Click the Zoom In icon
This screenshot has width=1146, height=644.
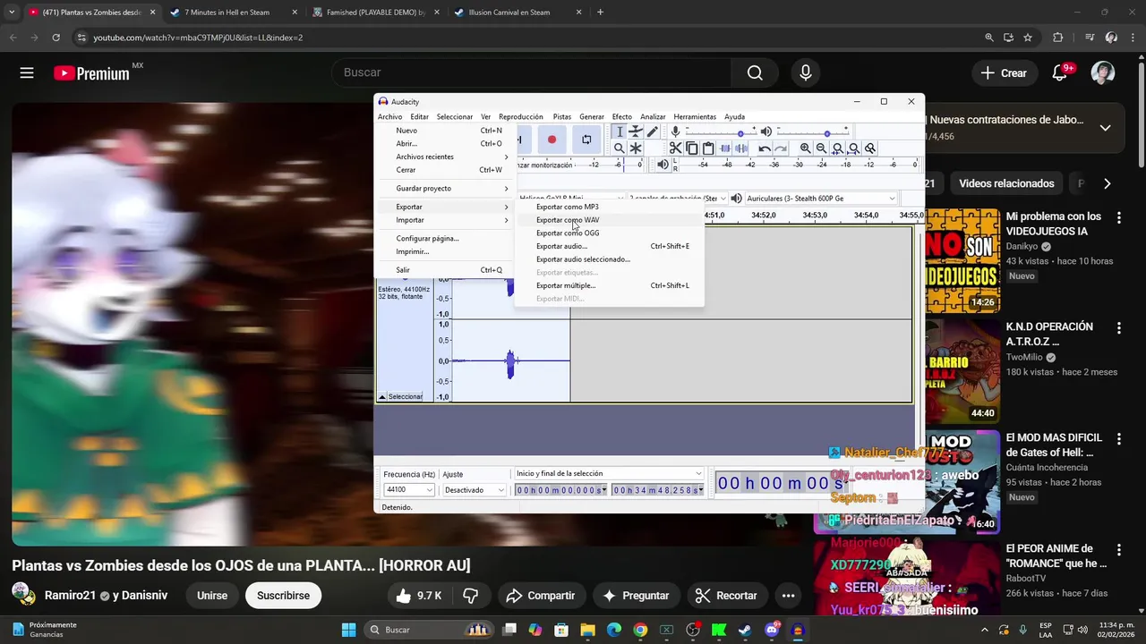(x=805, y=148)
